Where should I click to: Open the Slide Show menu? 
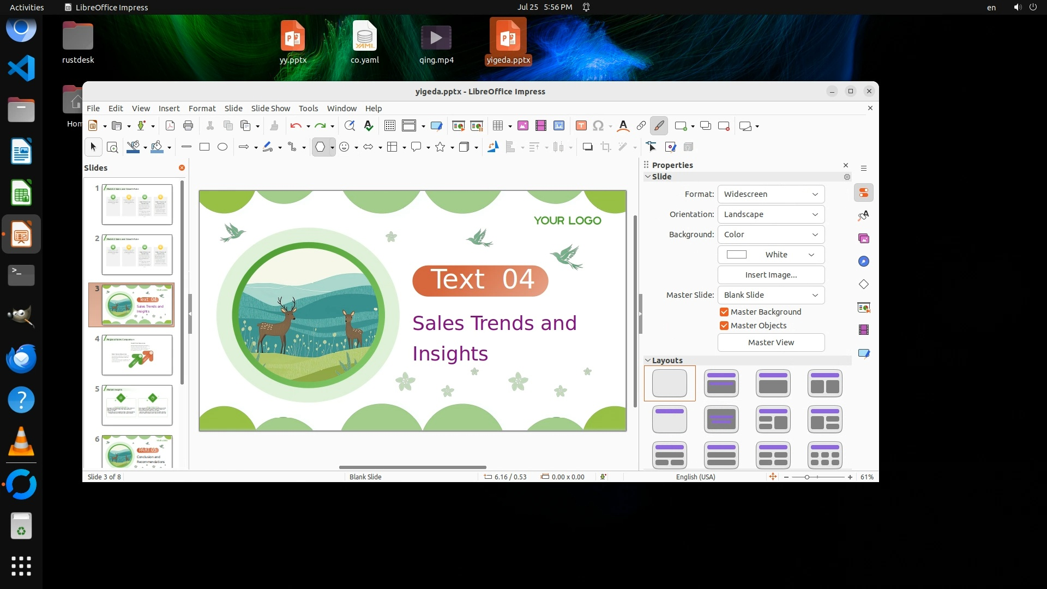[270, 109]
